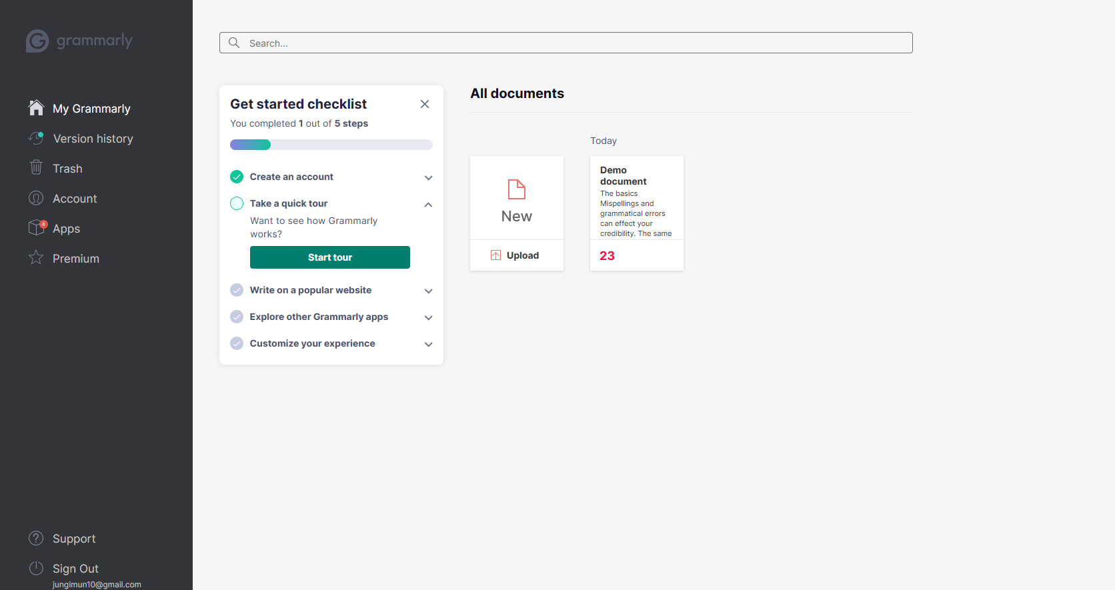The height and width of the screenshot is (590, 1115).
Task: Click the Upload arrow icon
Action: (x=495, y=255)
